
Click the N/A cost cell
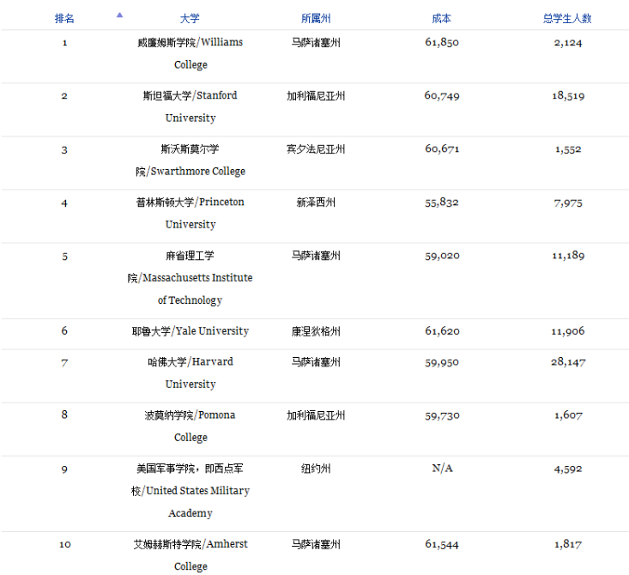pos(442,469)
